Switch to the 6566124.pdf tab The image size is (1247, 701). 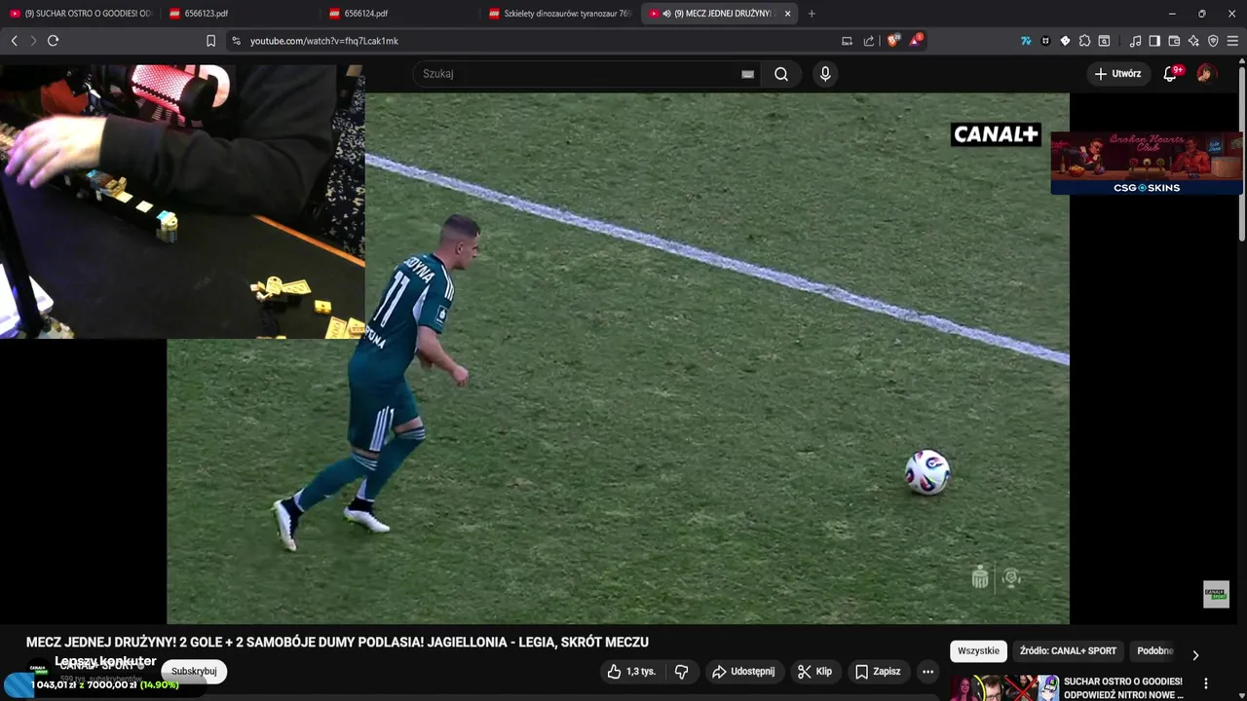coord(399,14)
